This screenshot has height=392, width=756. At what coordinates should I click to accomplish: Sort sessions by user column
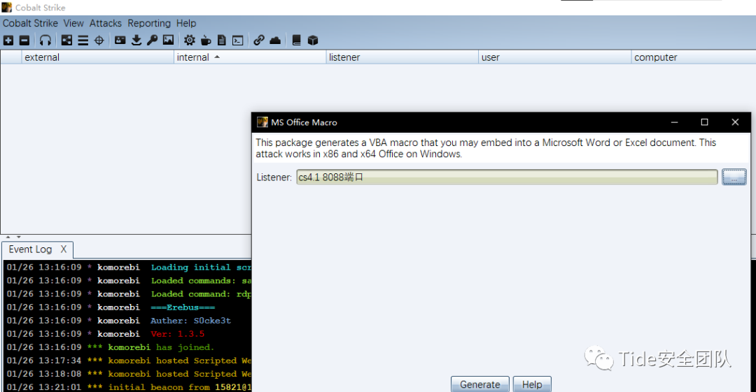click(x=554, y=57)
